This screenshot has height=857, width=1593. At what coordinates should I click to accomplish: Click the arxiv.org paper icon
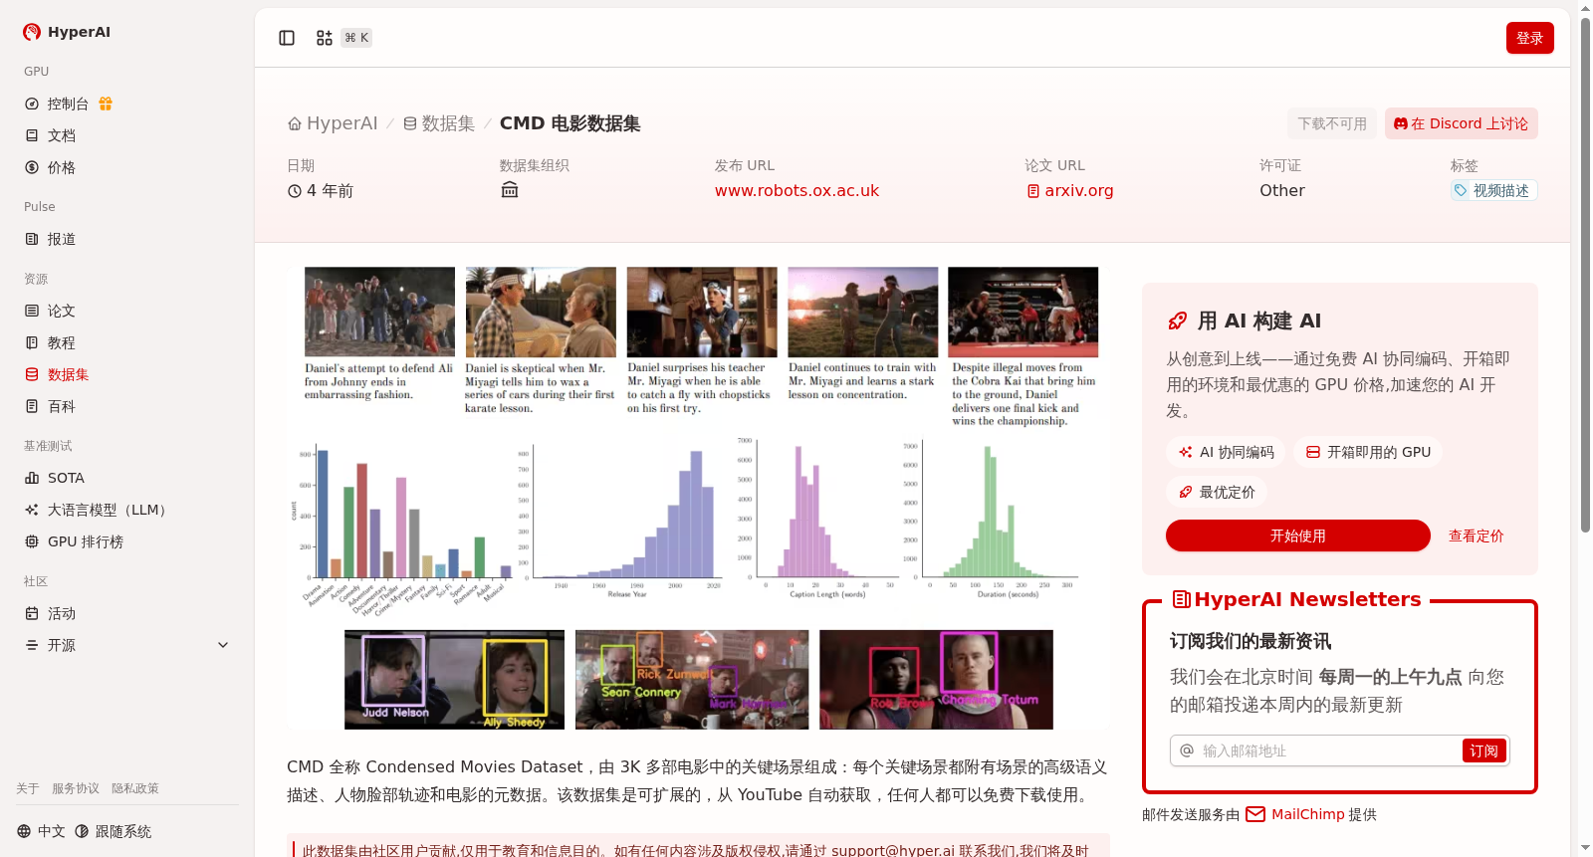1033,191
